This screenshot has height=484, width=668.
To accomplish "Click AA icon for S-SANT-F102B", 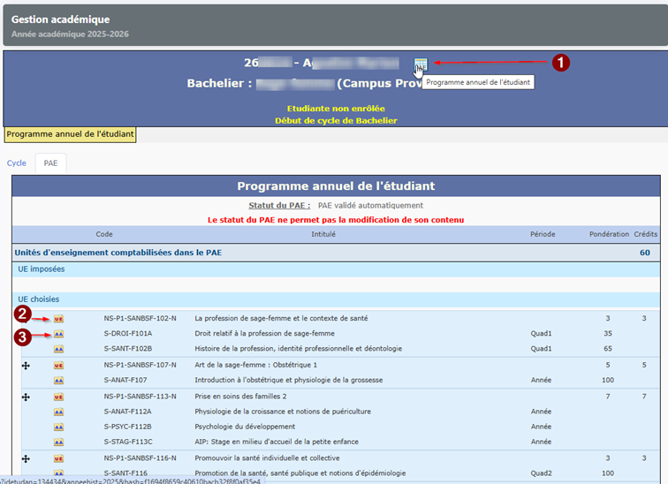I will [x=59, y=349].
